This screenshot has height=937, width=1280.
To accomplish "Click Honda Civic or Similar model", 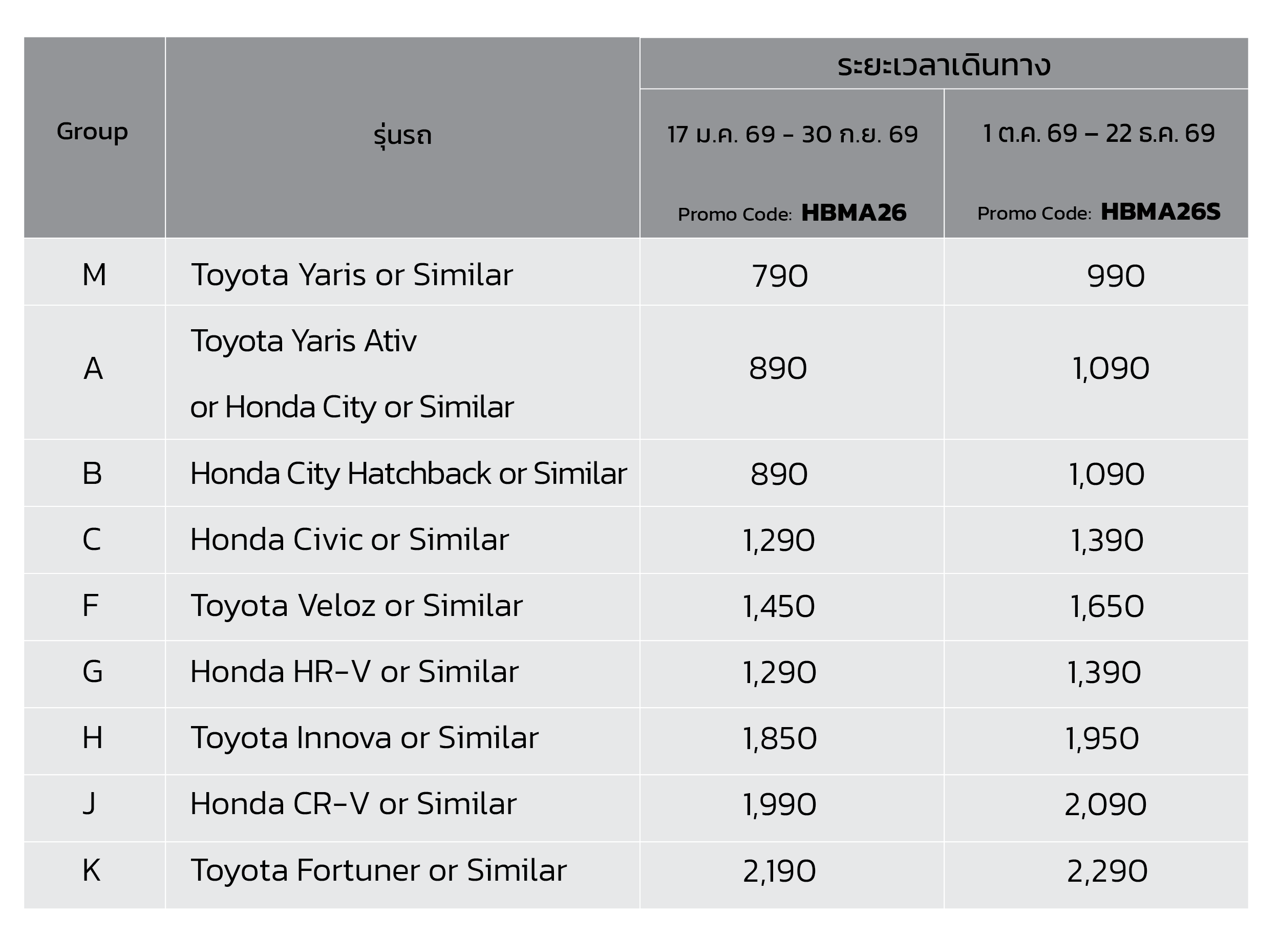I will click(349, 539).
